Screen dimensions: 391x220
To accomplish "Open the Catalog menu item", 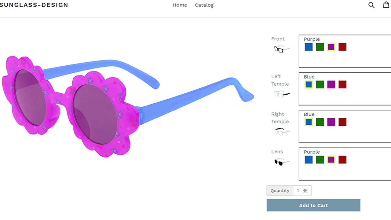I will pos(204,5).
